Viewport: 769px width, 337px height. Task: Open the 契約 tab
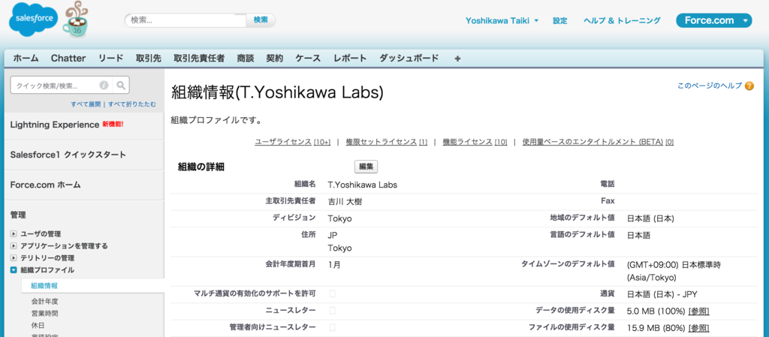(x=275, y=59)
